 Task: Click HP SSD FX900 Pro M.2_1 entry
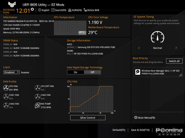tap(85, 54)
